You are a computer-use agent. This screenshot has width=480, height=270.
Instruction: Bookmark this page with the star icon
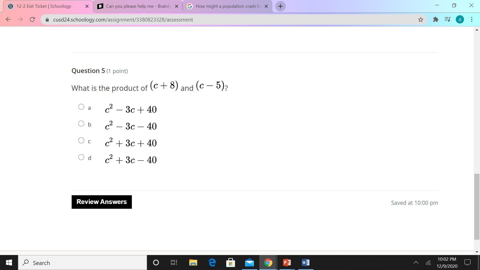[x=421, y=19]
